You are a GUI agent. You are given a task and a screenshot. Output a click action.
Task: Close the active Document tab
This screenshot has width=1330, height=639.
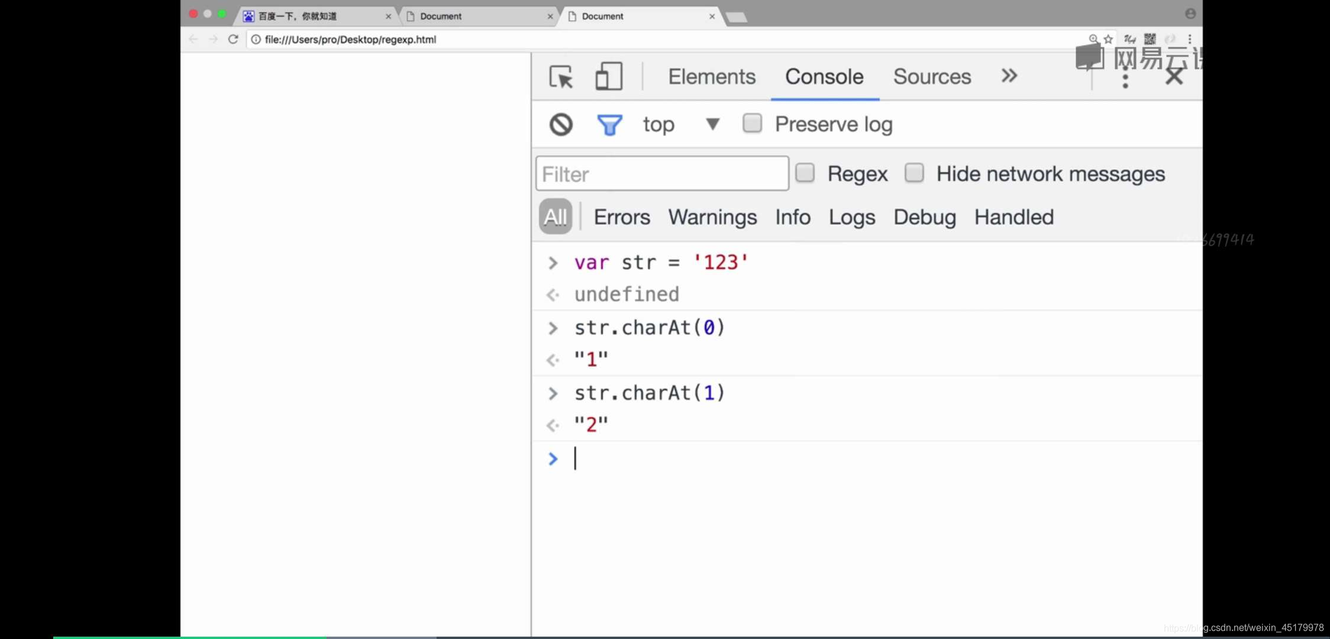tap(712, 17)
